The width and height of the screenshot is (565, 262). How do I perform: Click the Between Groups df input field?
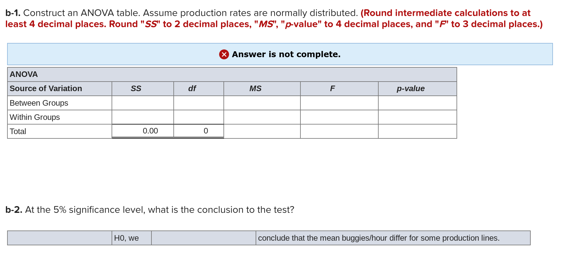pos(198,103)
